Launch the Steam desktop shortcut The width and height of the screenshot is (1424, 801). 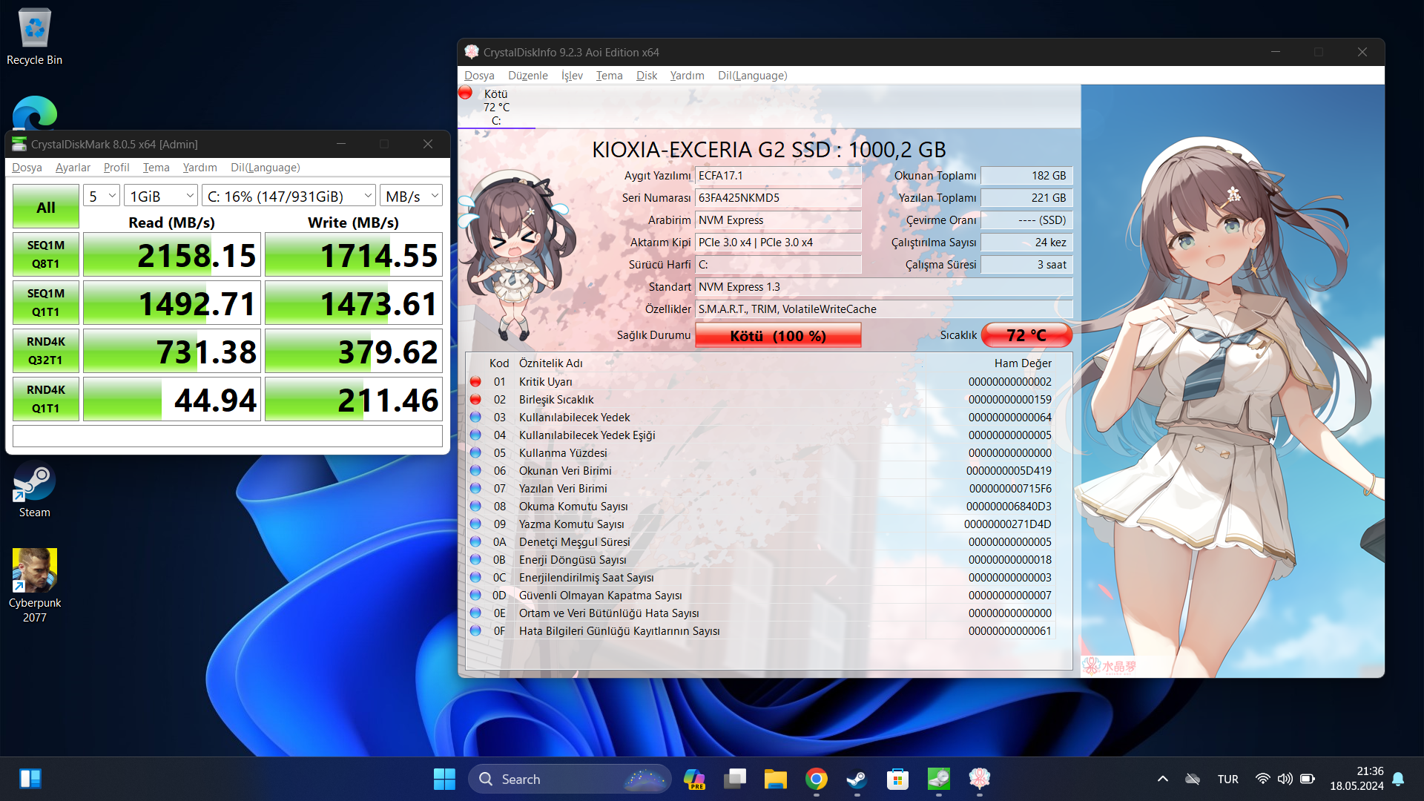pyautogui.click(x=34, y=489)
